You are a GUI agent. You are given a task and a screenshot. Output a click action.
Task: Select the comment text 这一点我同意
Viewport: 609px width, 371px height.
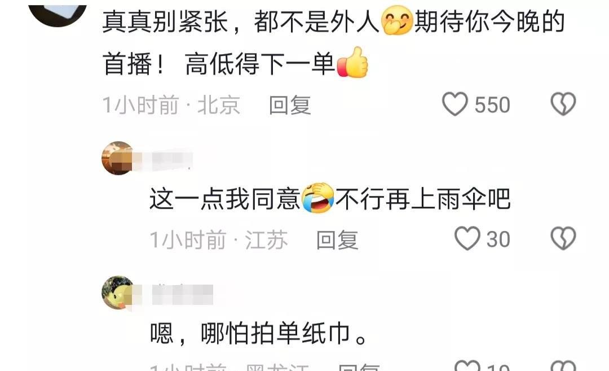[x=225, y=199]
